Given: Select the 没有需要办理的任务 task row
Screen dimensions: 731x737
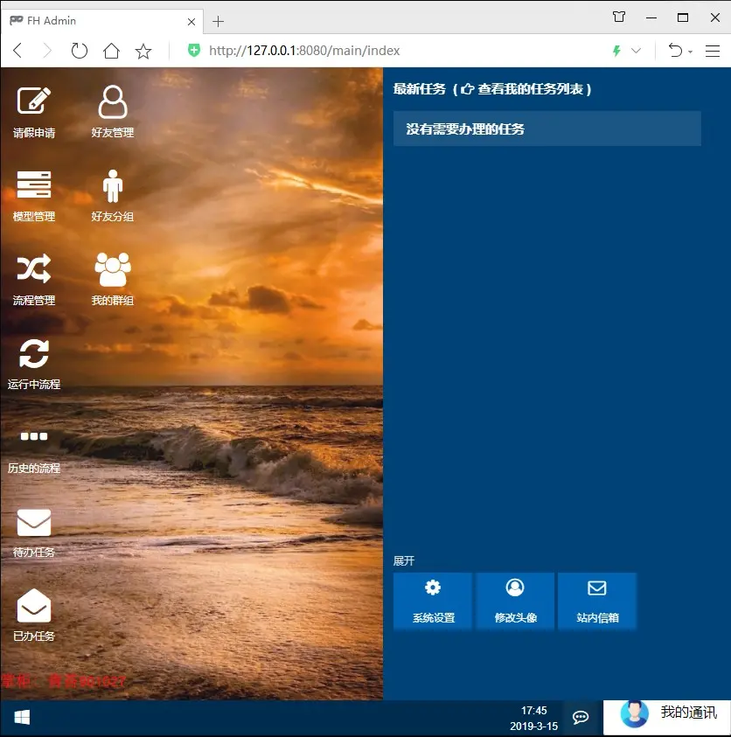Looking at the screenshot, I should coord(547,129).
